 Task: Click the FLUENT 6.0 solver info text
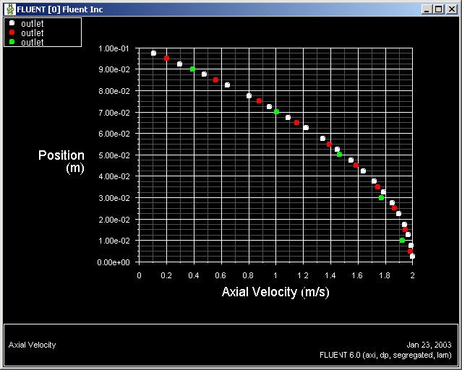(x=385, y=355)
